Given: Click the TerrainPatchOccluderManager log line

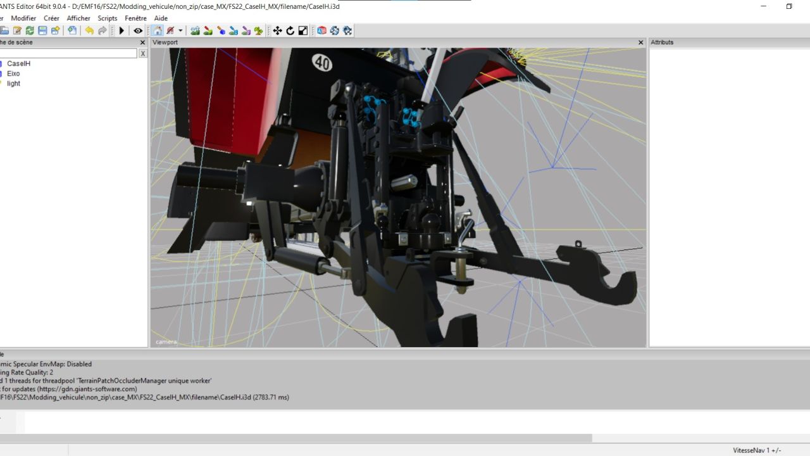Looking at the screenshot, I should tap(106, 381).
